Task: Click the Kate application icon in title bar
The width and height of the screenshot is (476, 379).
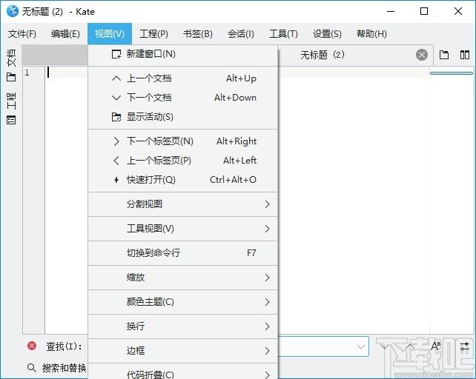Action: (x=13, y=12)
